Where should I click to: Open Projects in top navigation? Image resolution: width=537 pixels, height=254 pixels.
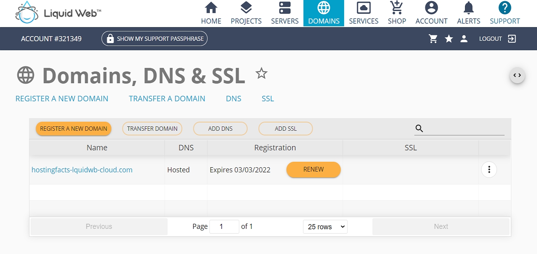pos(246,13)
